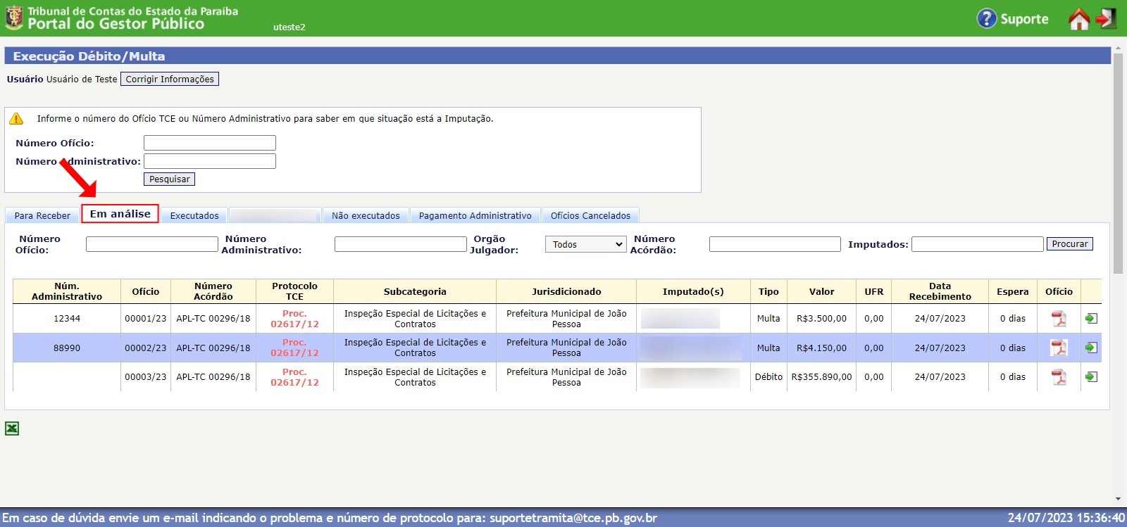This screenshot has height=527, width=1127.
Task: Open the Orgão Julgador Todos dropdown
Action: coord(585,244)
